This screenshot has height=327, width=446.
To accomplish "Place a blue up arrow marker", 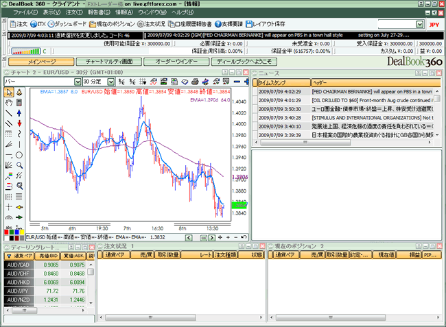I will point(19,113).
